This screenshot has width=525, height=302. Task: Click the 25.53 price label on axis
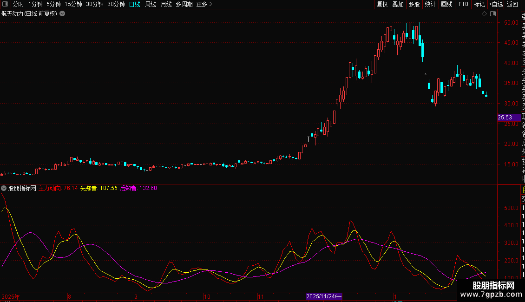coord(509,118)
